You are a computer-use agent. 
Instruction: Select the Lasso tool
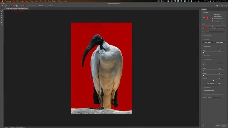coord(2,20)
